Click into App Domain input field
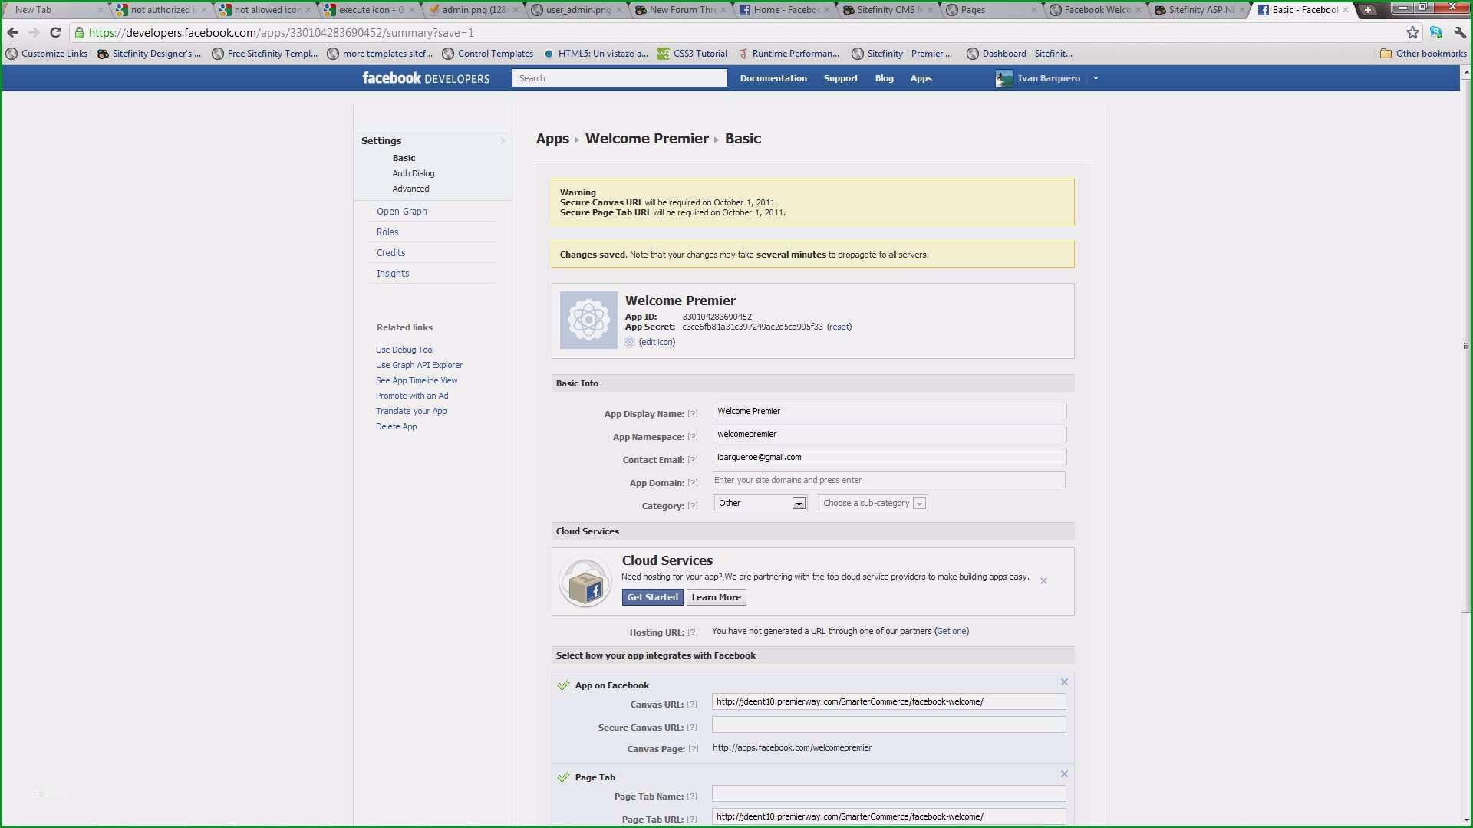 pos(888,480)
